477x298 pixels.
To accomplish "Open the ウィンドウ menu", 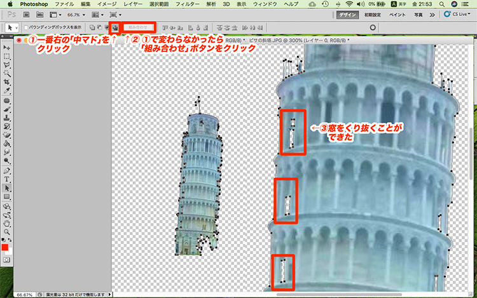I will pos(265,4).
